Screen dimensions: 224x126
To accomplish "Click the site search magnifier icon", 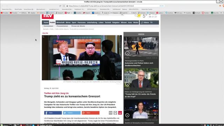I will [122, 14].
